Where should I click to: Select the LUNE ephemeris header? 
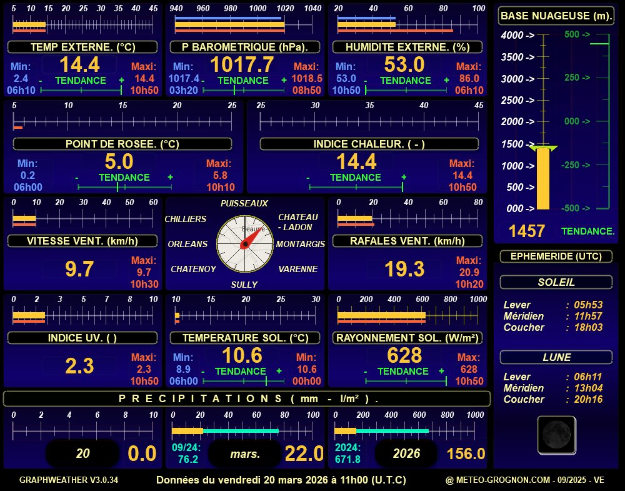(556, 357)
